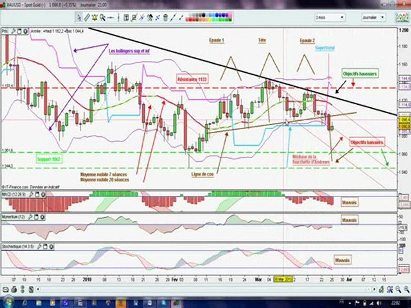Click the Stochastique panel clipboard icon

(45, 246)
